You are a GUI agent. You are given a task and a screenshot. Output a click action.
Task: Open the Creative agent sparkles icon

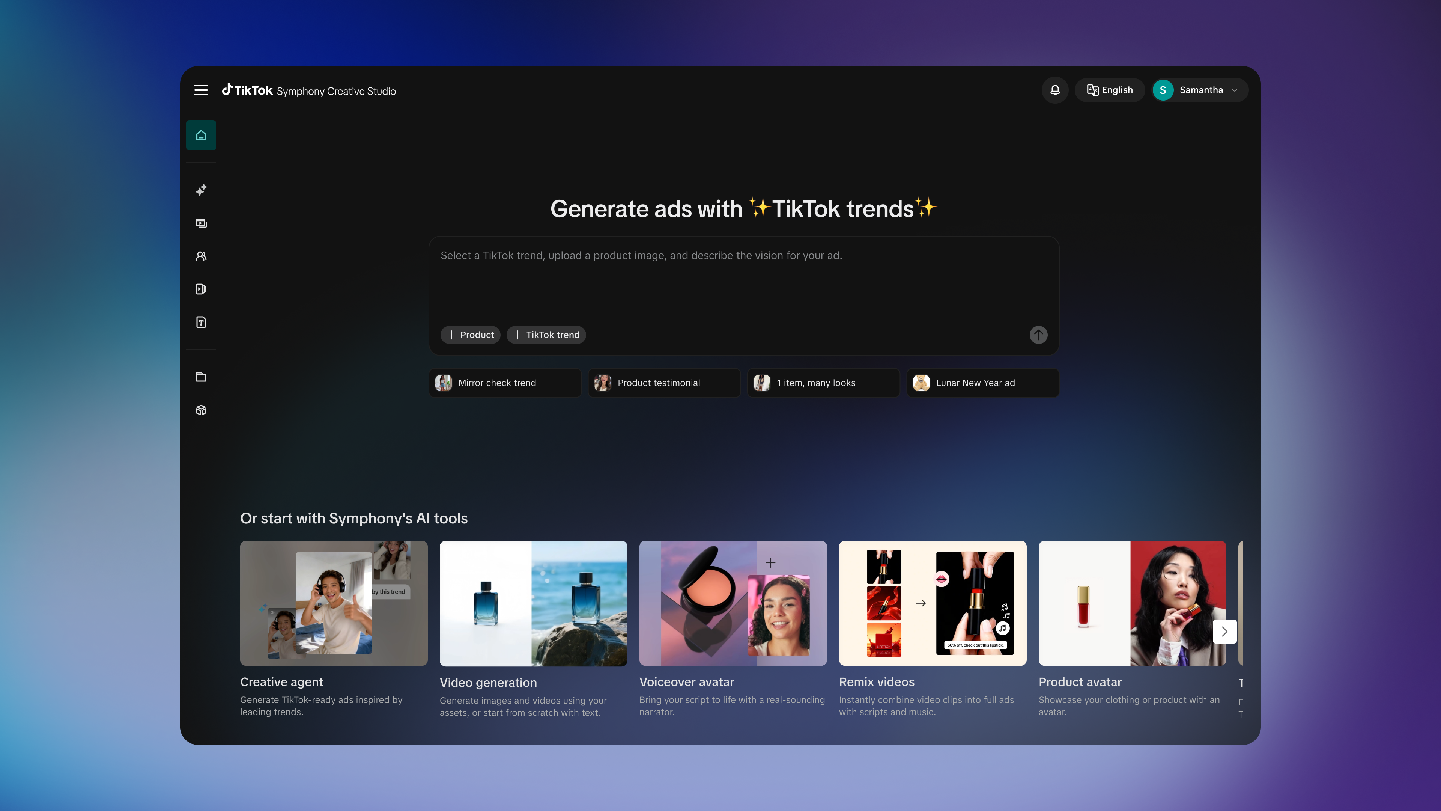tap(201, 190)
